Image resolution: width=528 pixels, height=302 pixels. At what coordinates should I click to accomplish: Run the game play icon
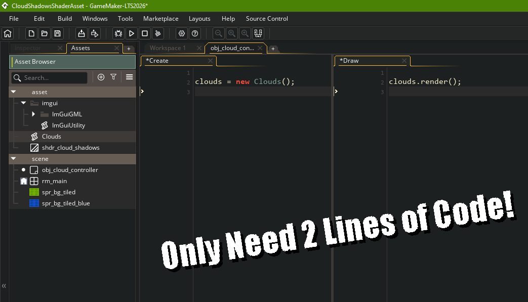coord(131,33)
